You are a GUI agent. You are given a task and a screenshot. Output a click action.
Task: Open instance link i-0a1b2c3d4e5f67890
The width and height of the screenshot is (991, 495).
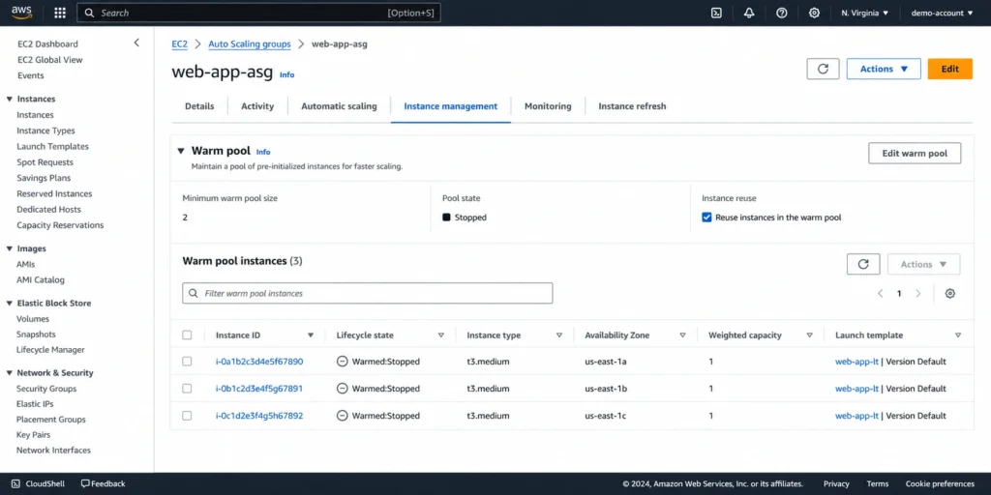pyautogui.click(x=259, y=362)
